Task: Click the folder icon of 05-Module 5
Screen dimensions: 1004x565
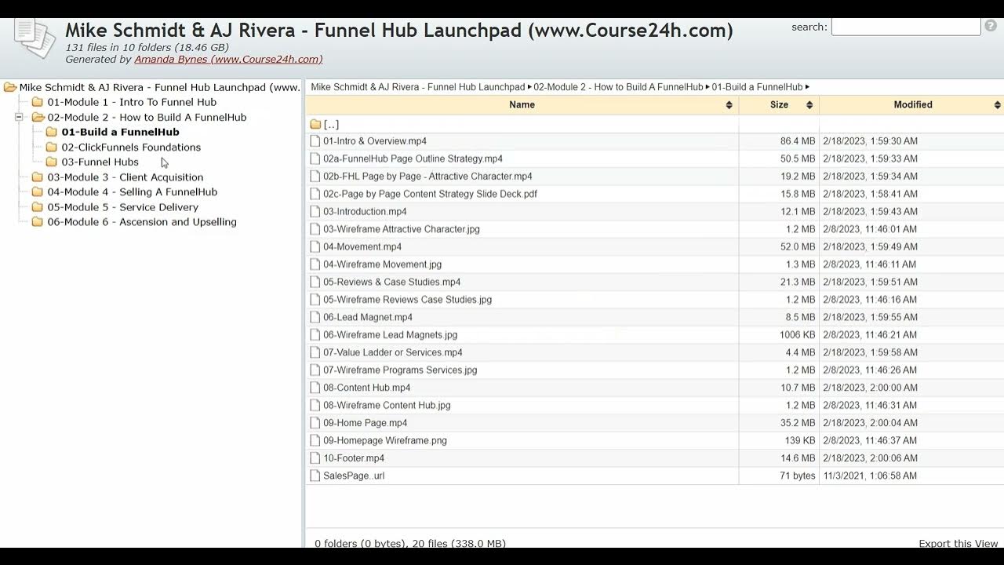Action: [x=37, y=207]
